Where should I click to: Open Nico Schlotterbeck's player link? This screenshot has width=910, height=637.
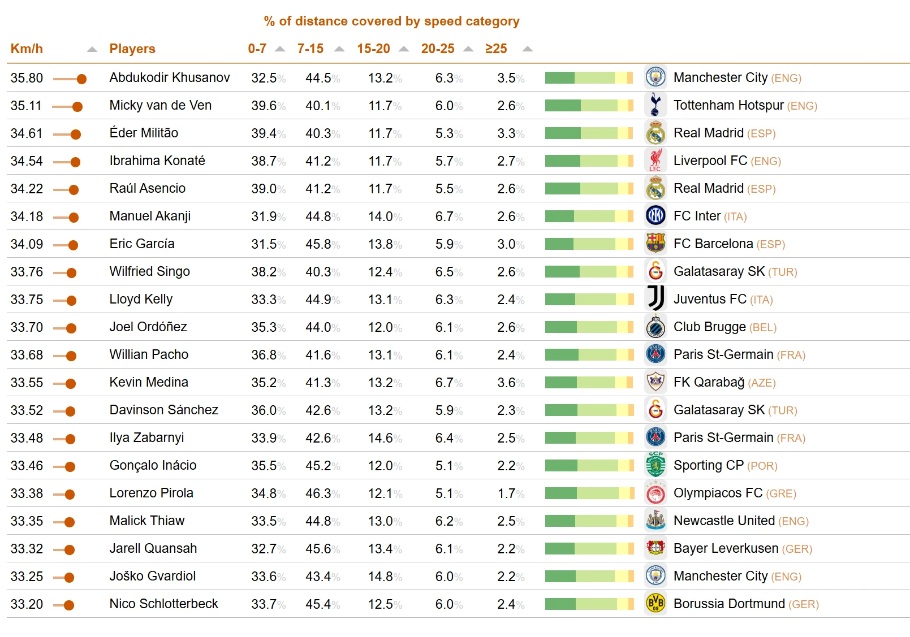[163, 604]
